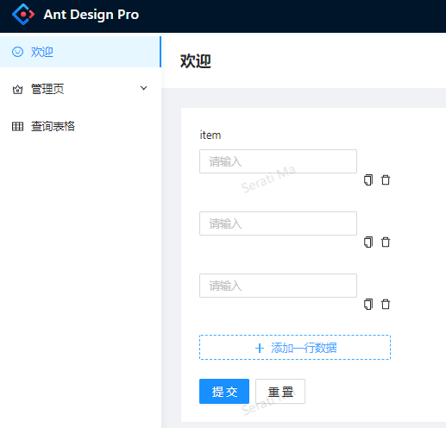Click the smiley icon beside 欢迎
446x428 pixels.
(17, 52)
